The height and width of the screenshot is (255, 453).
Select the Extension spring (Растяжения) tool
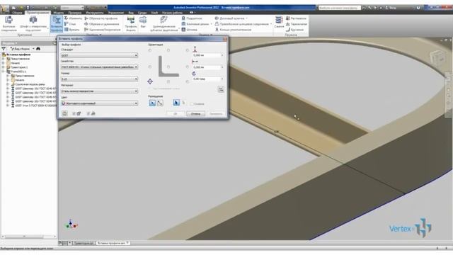pyautogui.click(x=296, y=18)
